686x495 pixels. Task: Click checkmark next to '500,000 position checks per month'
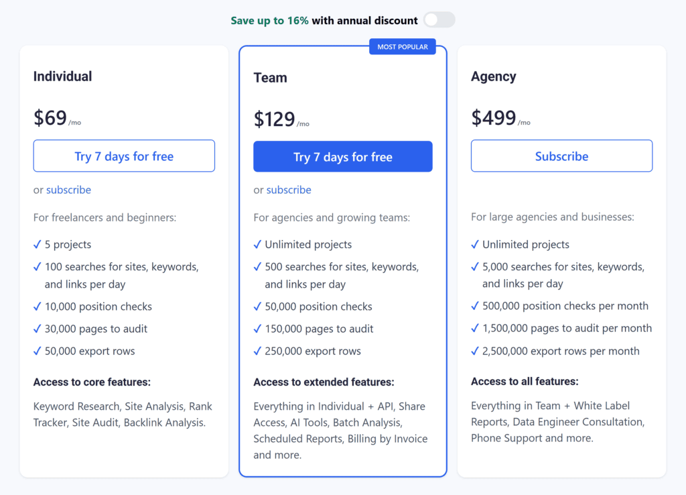pos(475,306)
